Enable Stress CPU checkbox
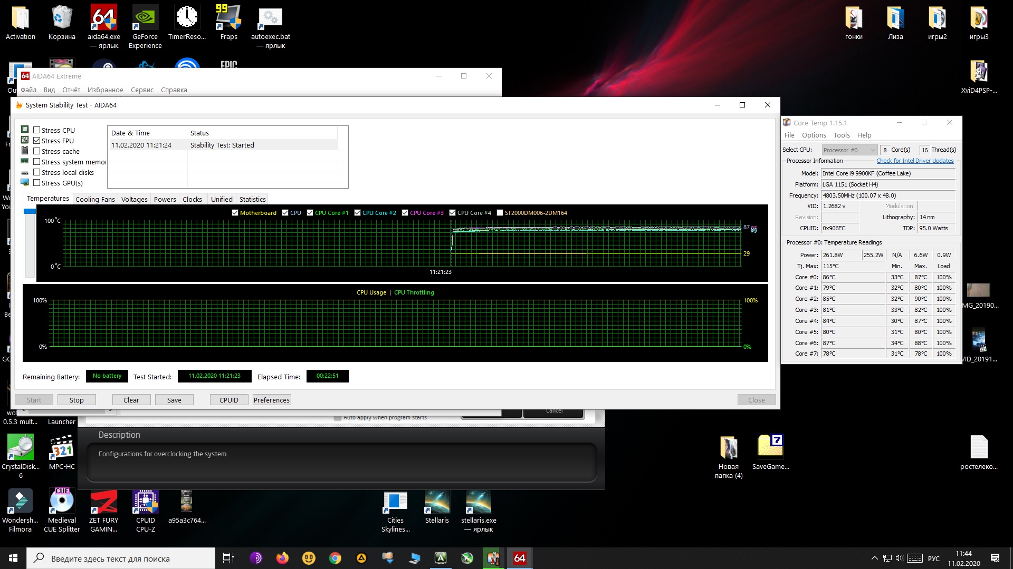The width and height of the screenshot is (1013, 569). 37,130
